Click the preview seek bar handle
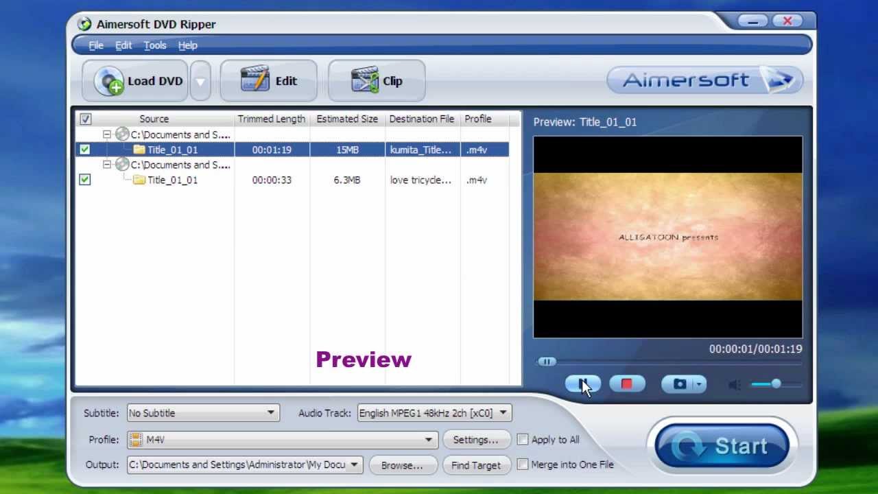 click(547, 362)
